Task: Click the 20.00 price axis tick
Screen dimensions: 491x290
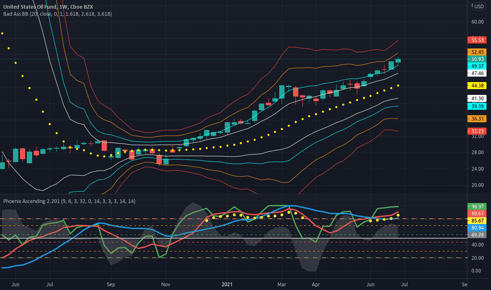Action: 477,185
